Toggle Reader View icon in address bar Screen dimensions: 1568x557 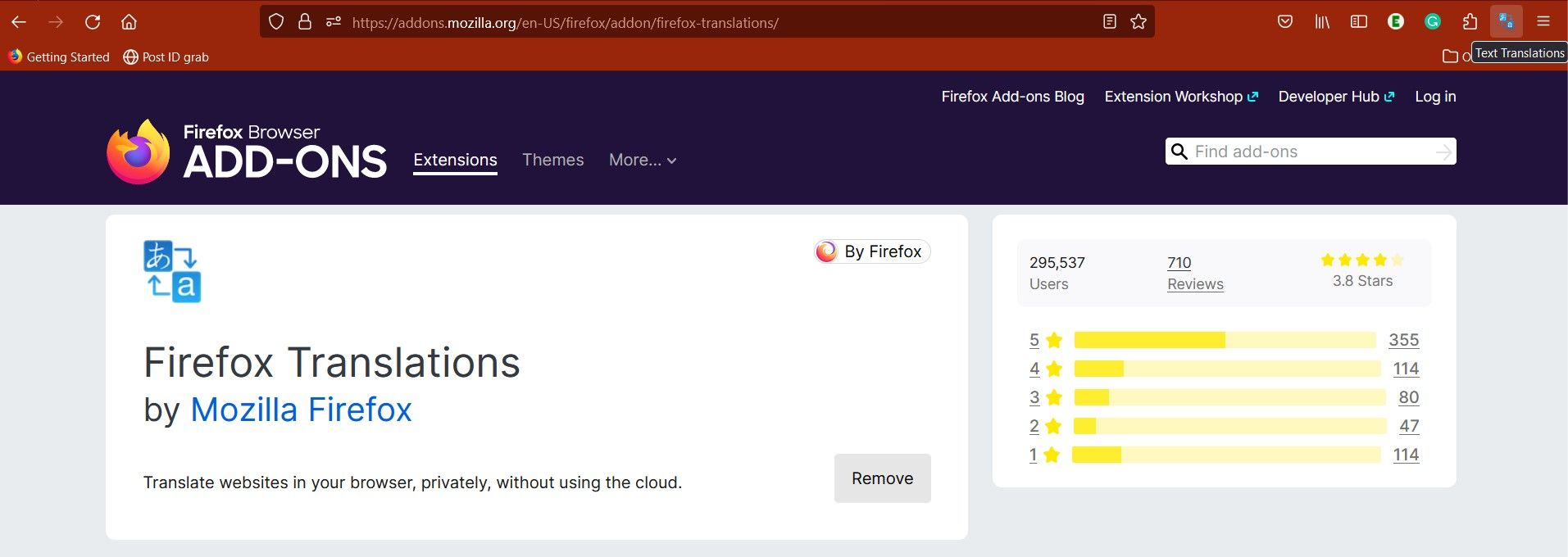click(x=1110, y=22)
